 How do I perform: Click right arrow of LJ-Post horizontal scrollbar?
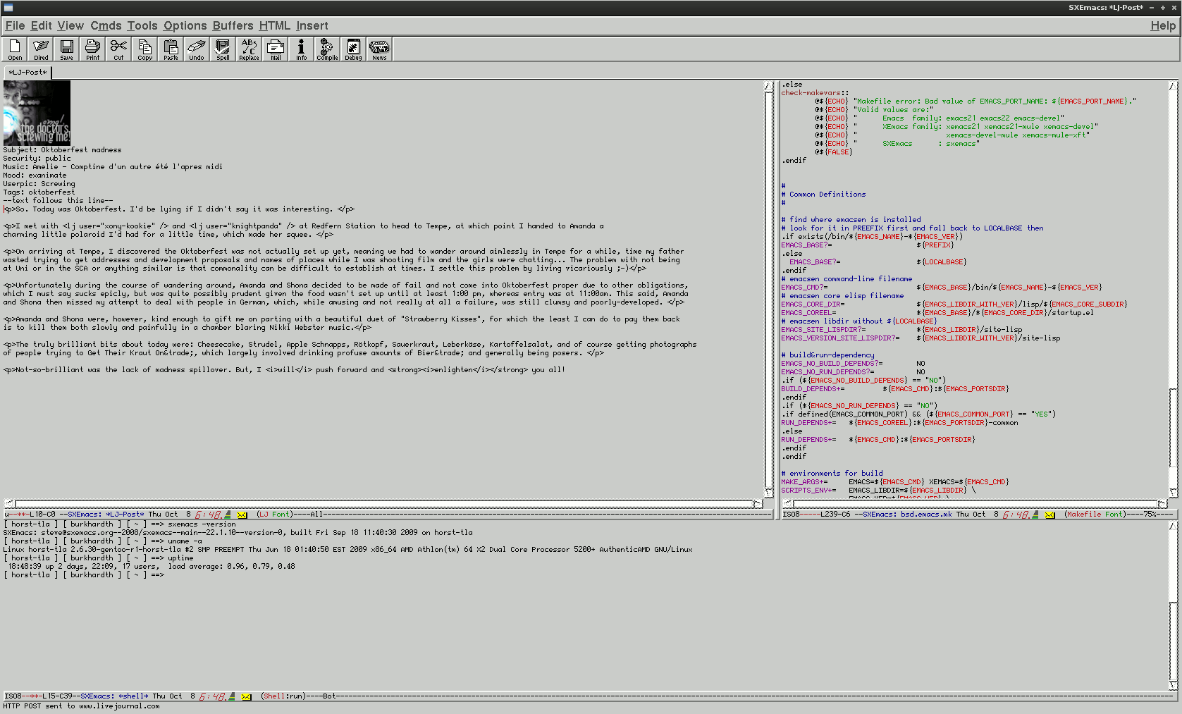coord(758,503)
